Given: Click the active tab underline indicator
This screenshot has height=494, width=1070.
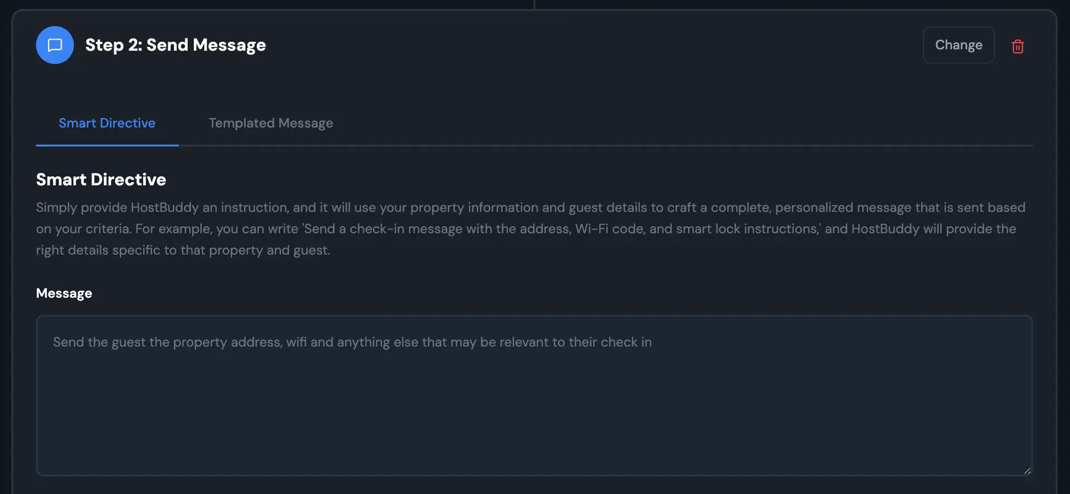Looking at the screenshot, I should coord(107,146).
